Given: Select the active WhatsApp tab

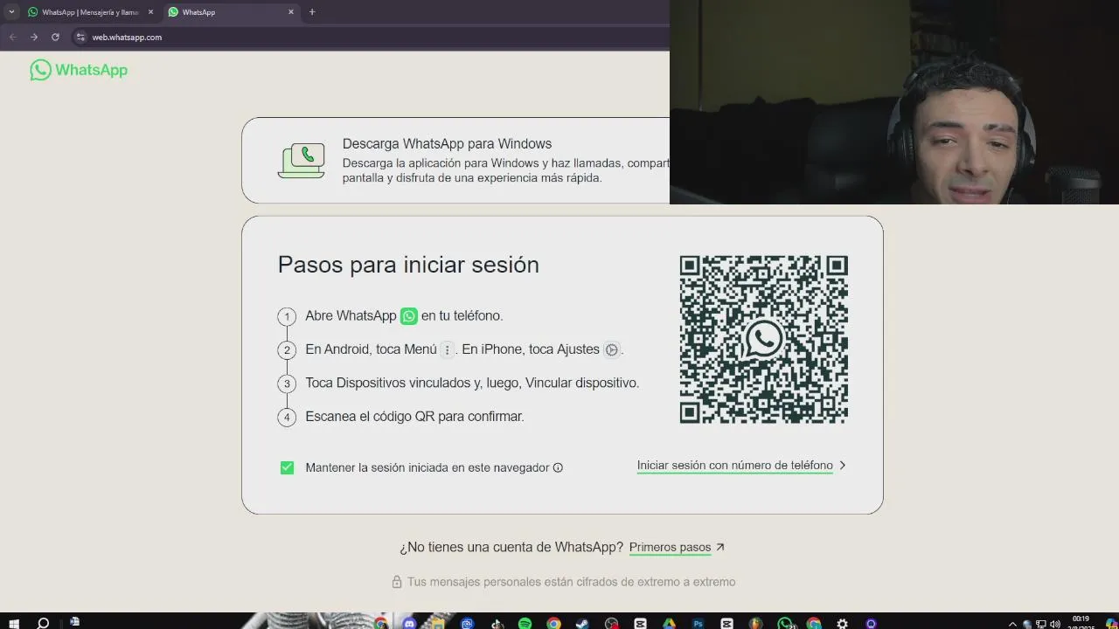Looking at the screenshot, I should [231, 12].
